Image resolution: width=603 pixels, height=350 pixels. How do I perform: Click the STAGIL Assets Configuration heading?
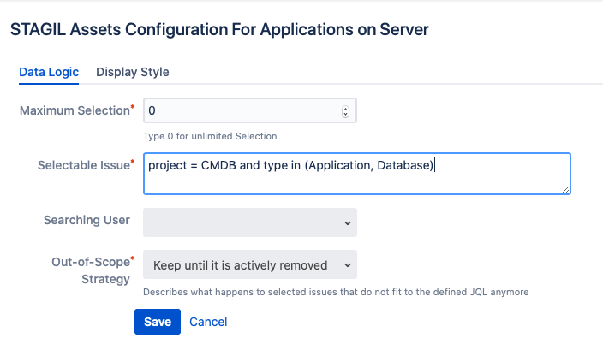(219, 30)
